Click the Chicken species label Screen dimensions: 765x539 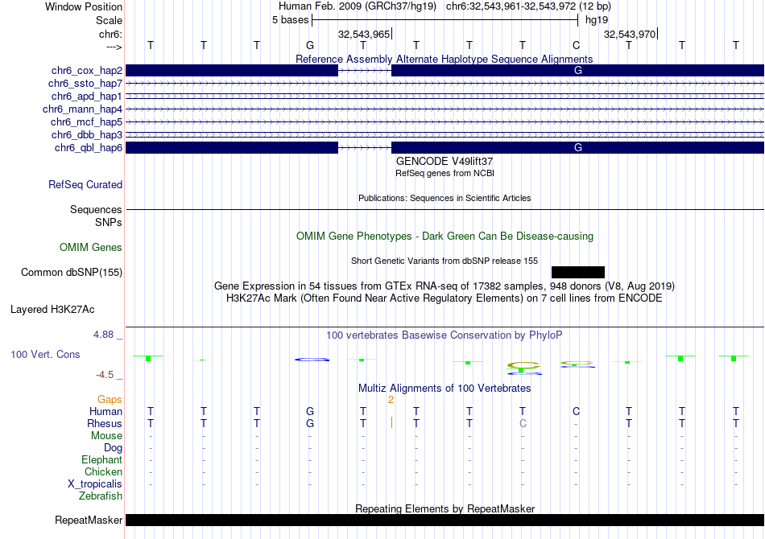[103, 471]
